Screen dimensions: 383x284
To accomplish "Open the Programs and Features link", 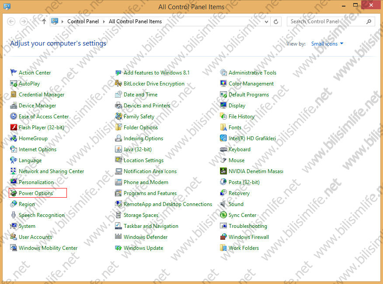I will pos(150,193).
